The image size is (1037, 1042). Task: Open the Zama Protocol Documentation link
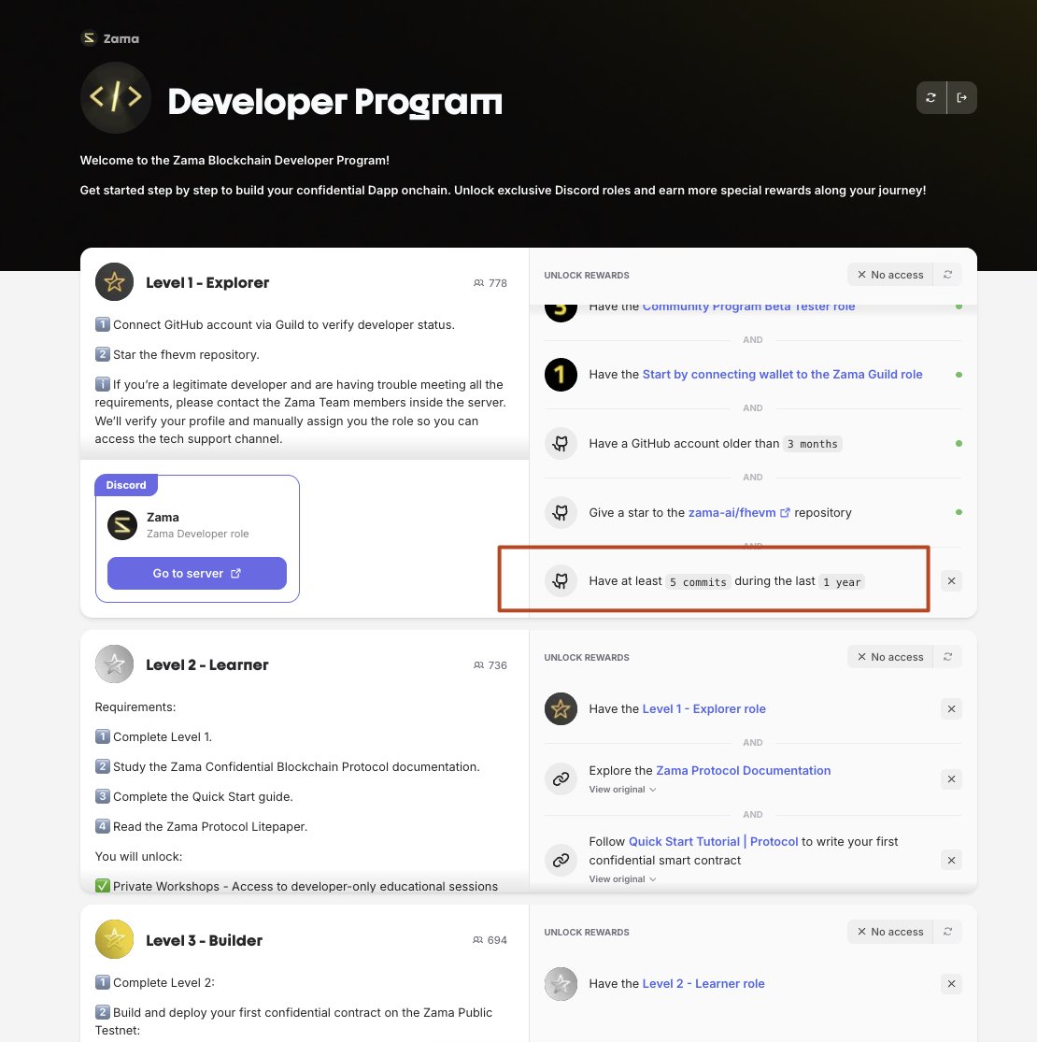pyautogui.click(x=743, y=770)
